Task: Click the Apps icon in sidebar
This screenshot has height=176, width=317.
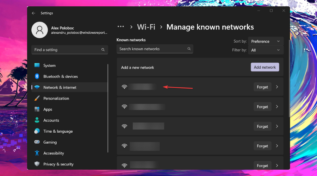Action: pyautogui.click(x=37, y=109)
